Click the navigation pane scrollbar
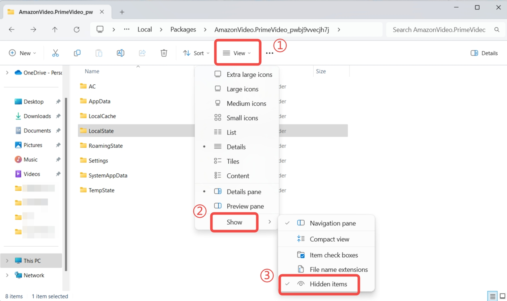507x301 pixels. 66,185
